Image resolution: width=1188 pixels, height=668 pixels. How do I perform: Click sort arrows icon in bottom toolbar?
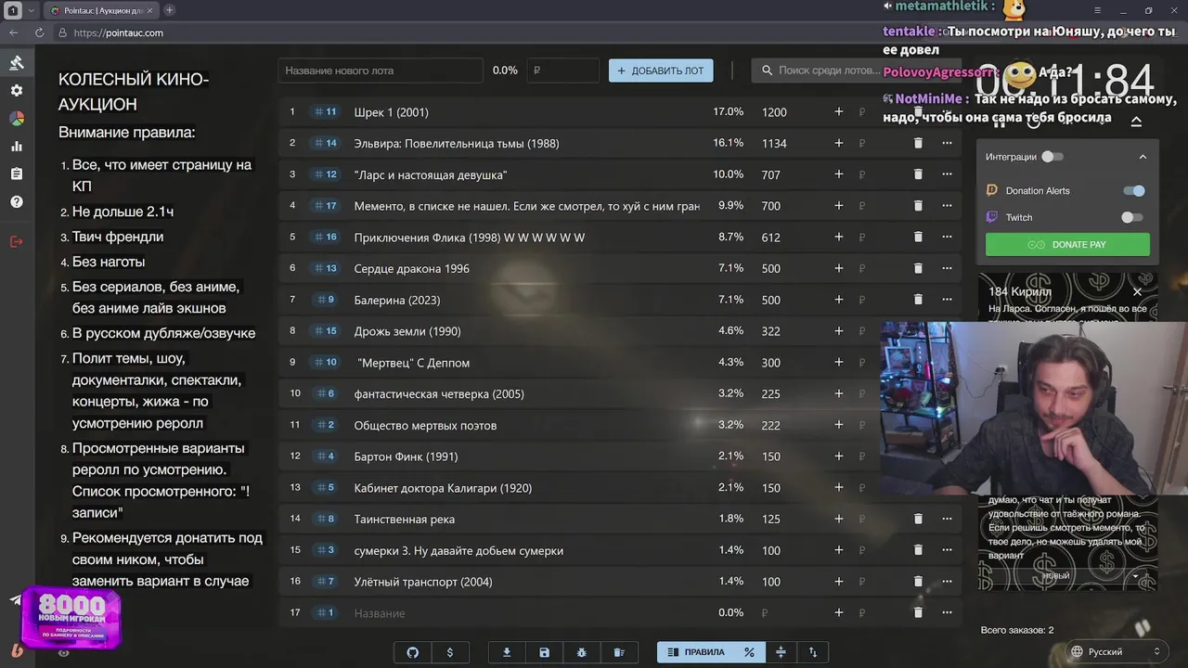point(813,652)
